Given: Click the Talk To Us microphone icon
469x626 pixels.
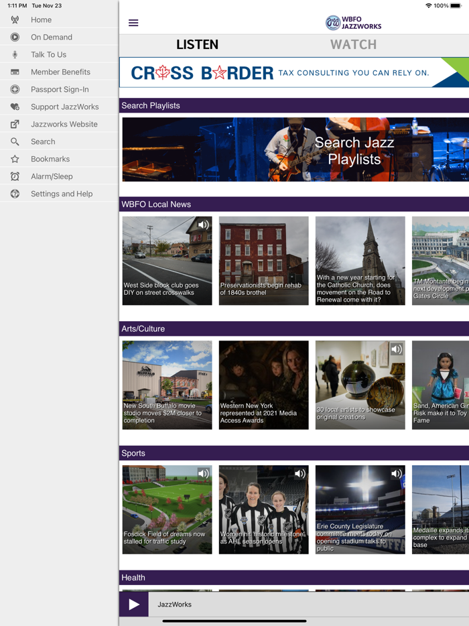Looking at the screenshot, I should tap(15, 55).
